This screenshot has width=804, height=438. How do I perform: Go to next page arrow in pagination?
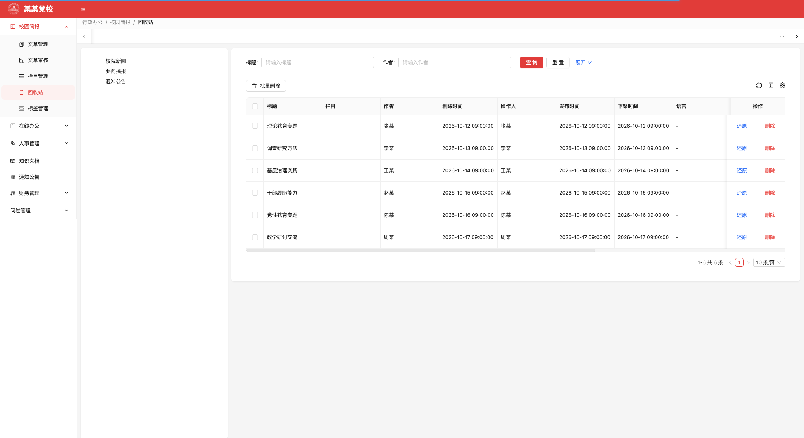748,262
